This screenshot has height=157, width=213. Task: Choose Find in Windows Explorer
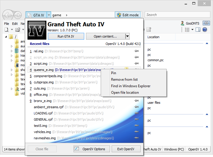[131, 86]
